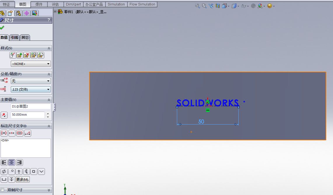Click the View Orientation cube icon
Viewport: 333px width, 195px height.
click(224, 6)
